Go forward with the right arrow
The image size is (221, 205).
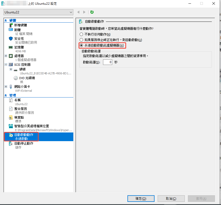pos(84,12)
